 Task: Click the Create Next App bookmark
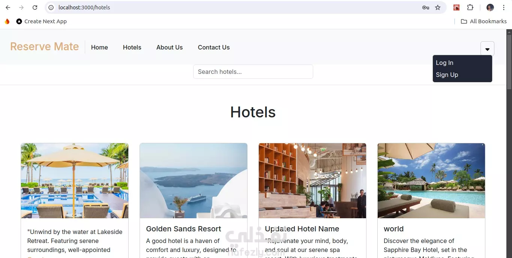(x=41, y=21)
